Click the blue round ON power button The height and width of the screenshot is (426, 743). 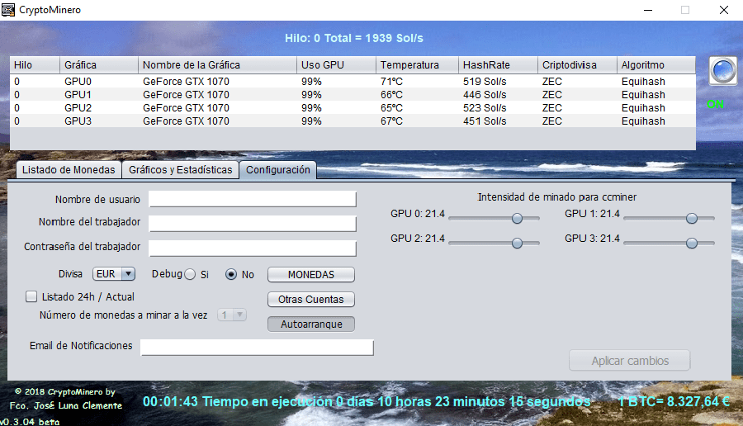click(x=723, y=71)
